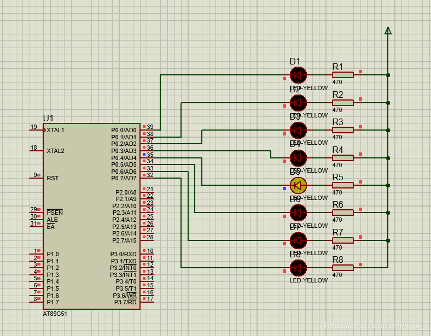
Task: Click the R5 resistor body
Action: 343,185
